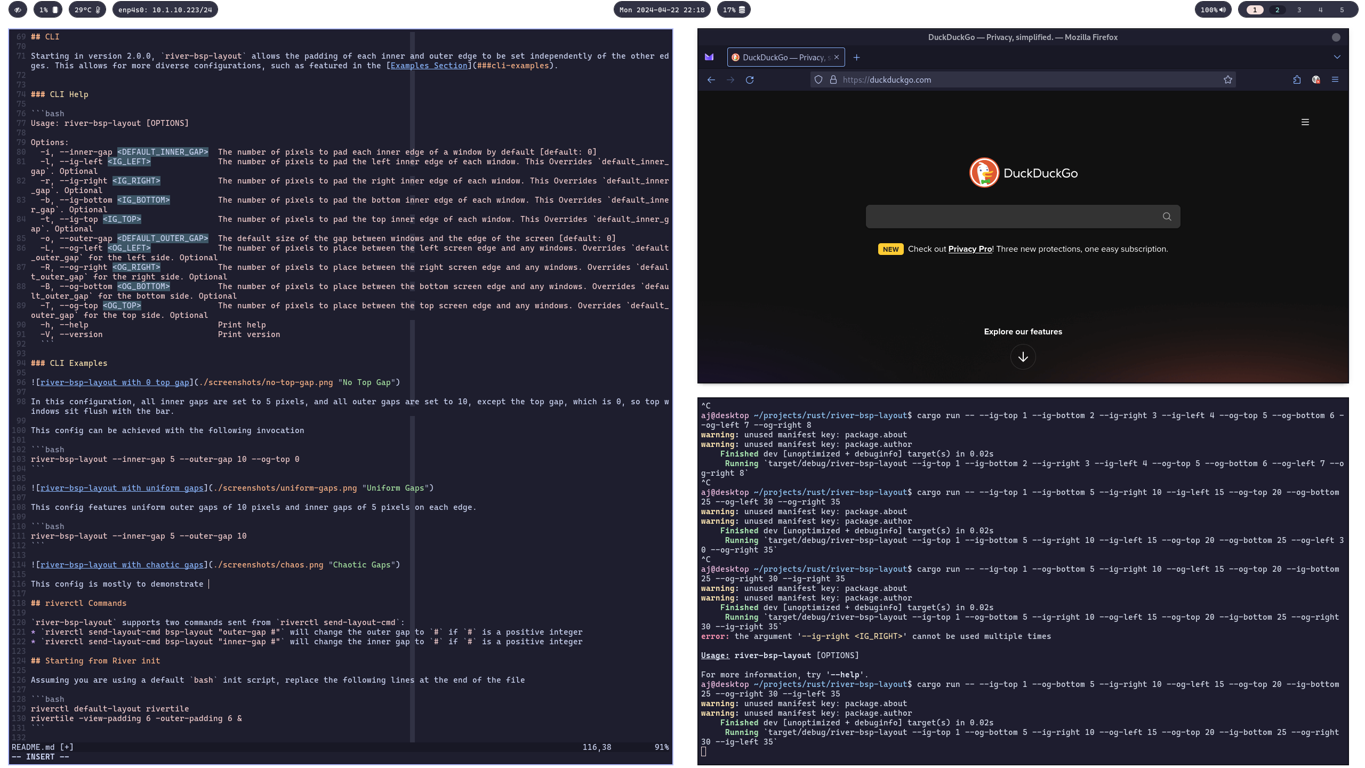Click the open new tab plus button
Image resolution: width=1365 pixels, height=768 pixels.
click(x=855, y=57)
